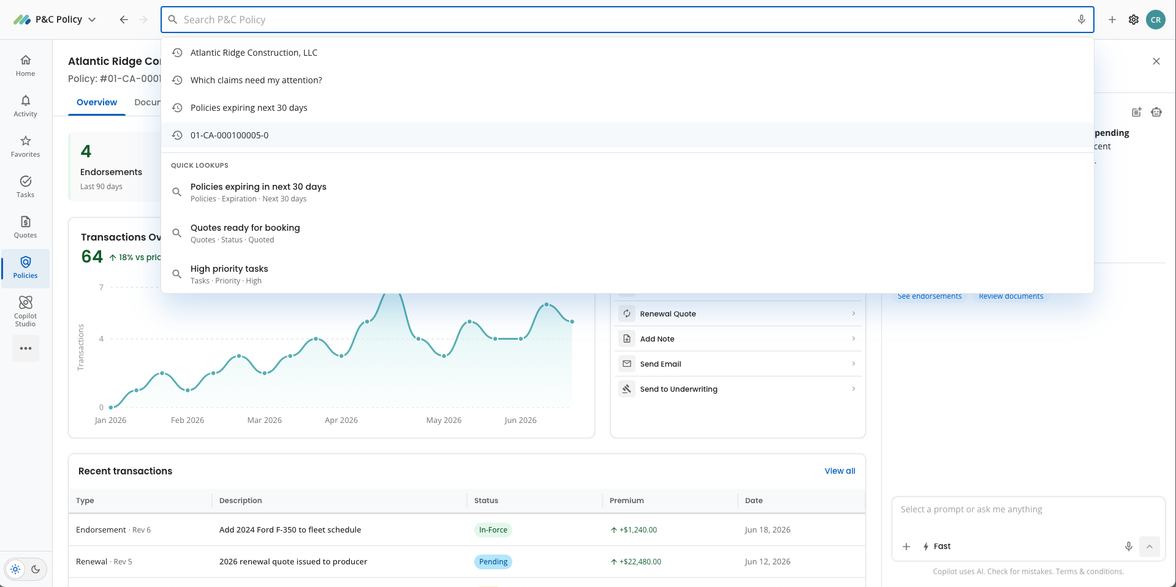Open Favorites star in sidebar

[25, 146]
